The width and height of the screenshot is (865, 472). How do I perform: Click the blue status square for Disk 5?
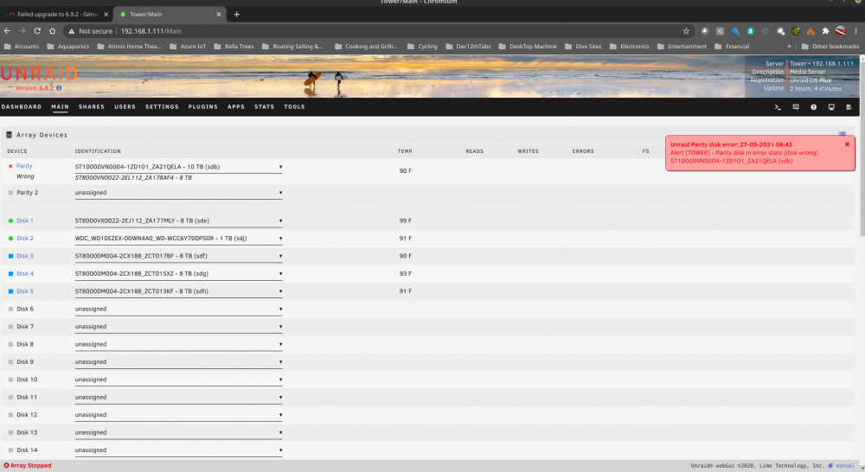point(10,291)
